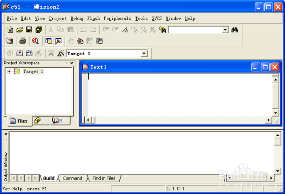Open the View menu
This screenshot has height=194, width=285.
[40, 18]
